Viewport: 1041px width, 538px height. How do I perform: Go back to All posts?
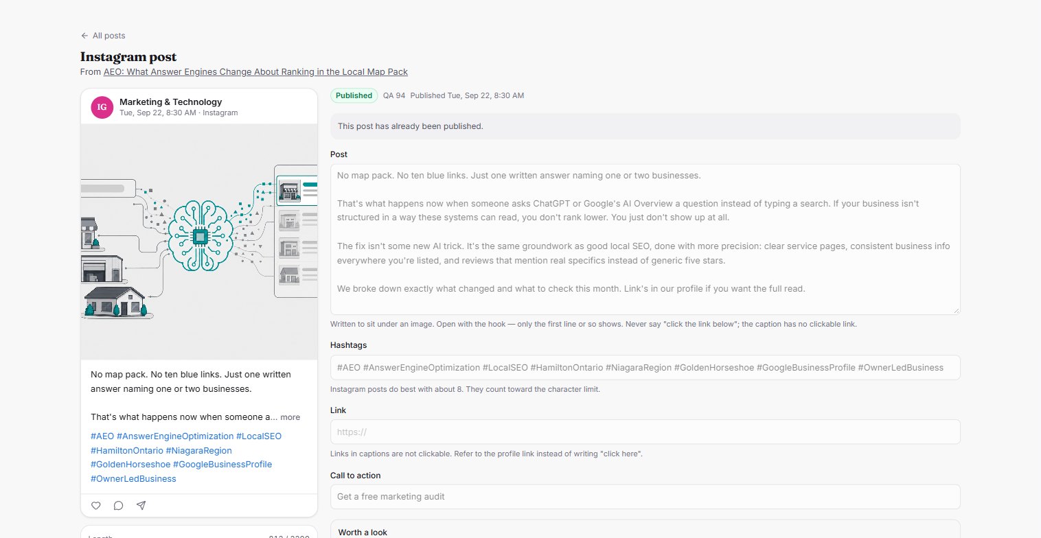click(x=103, y=36)
